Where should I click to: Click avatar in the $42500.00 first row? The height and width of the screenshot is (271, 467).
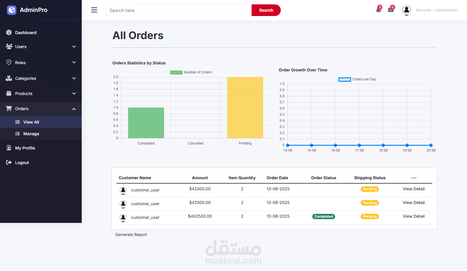point(123,190)
